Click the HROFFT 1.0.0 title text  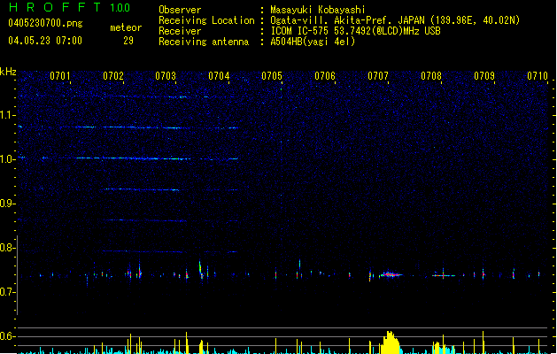tap(69, 7)
